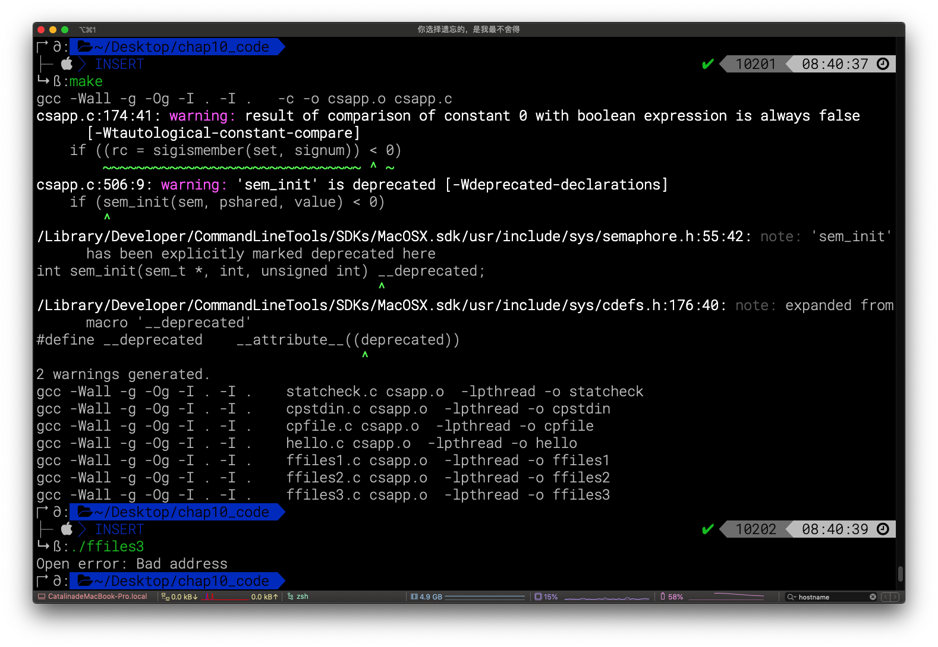Click the clock icon after 08:40:39
Image resolution: width=938 pixels, height=647 pixels.
(883, 529)
